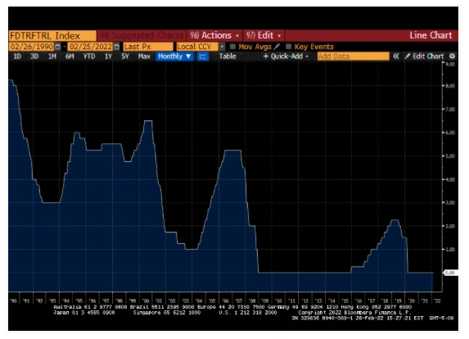Open chart settings gear icon
The width and height of the screenshot is (469, 339).
tap(452, 56)
